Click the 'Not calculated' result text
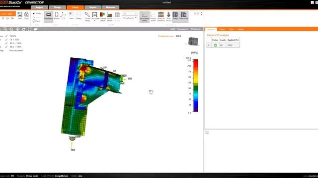The height and width of the screenshot is (178, 318). [x=16, y=50]
